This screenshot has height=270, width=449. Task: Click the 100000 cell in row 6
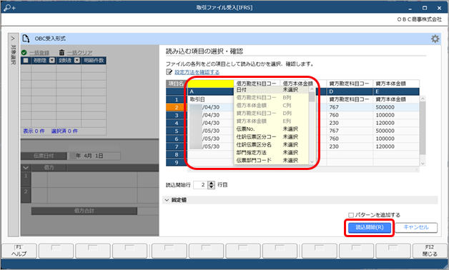[x=396, y=139]
